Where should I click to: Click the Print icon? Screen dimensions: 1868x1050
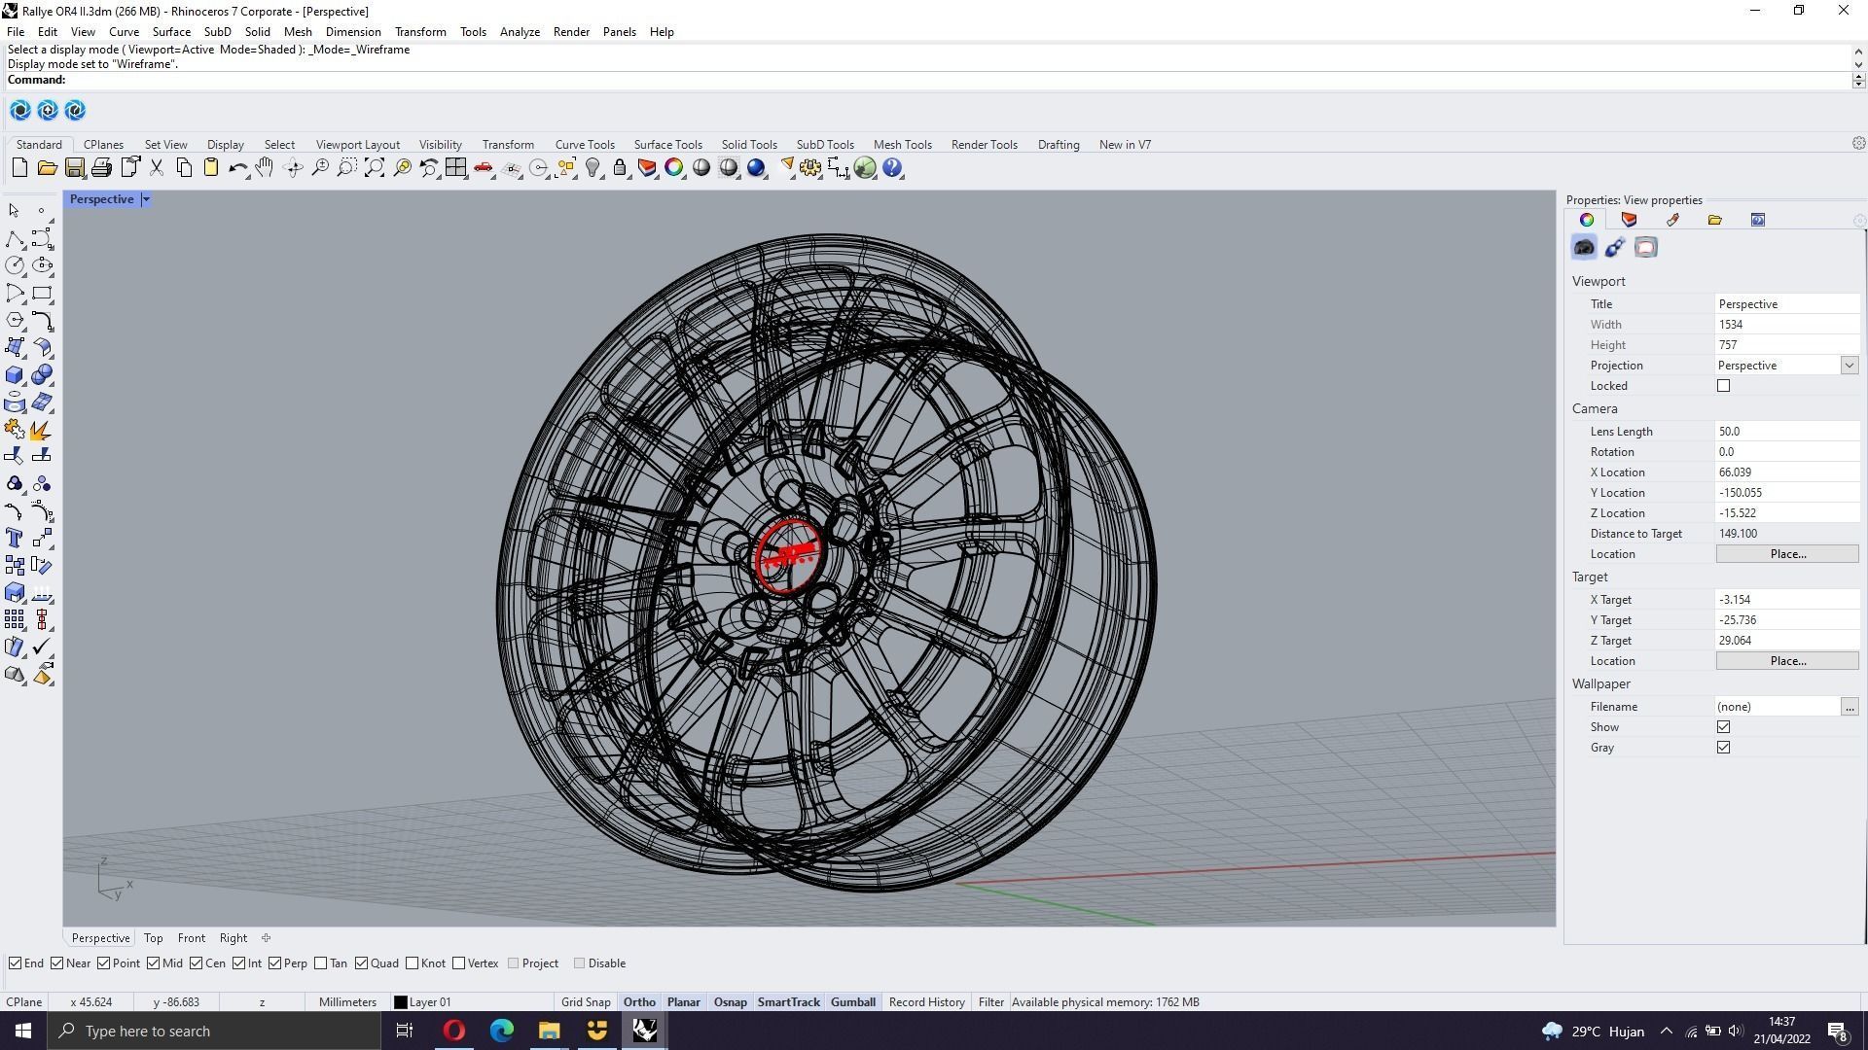pos(101,168)
